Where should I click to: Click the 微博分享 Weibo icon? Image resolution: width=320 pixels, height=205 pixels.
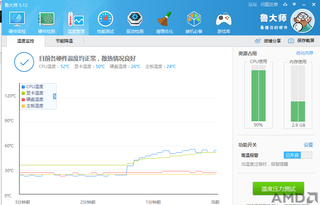[x=258, y=41]
